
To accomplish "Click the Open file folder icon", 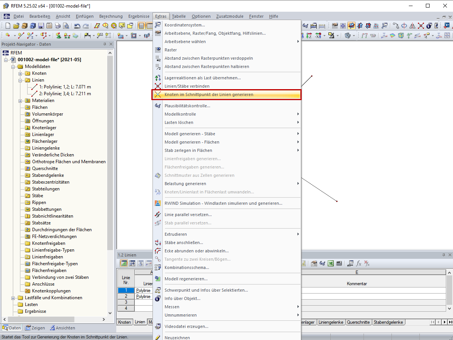I will (16, 26).
